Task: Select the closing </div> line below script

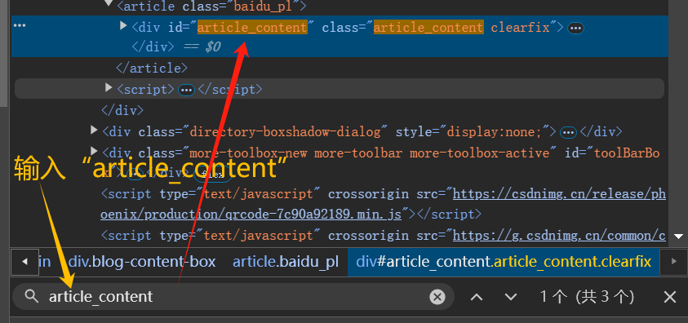Action: coord(122,110)
